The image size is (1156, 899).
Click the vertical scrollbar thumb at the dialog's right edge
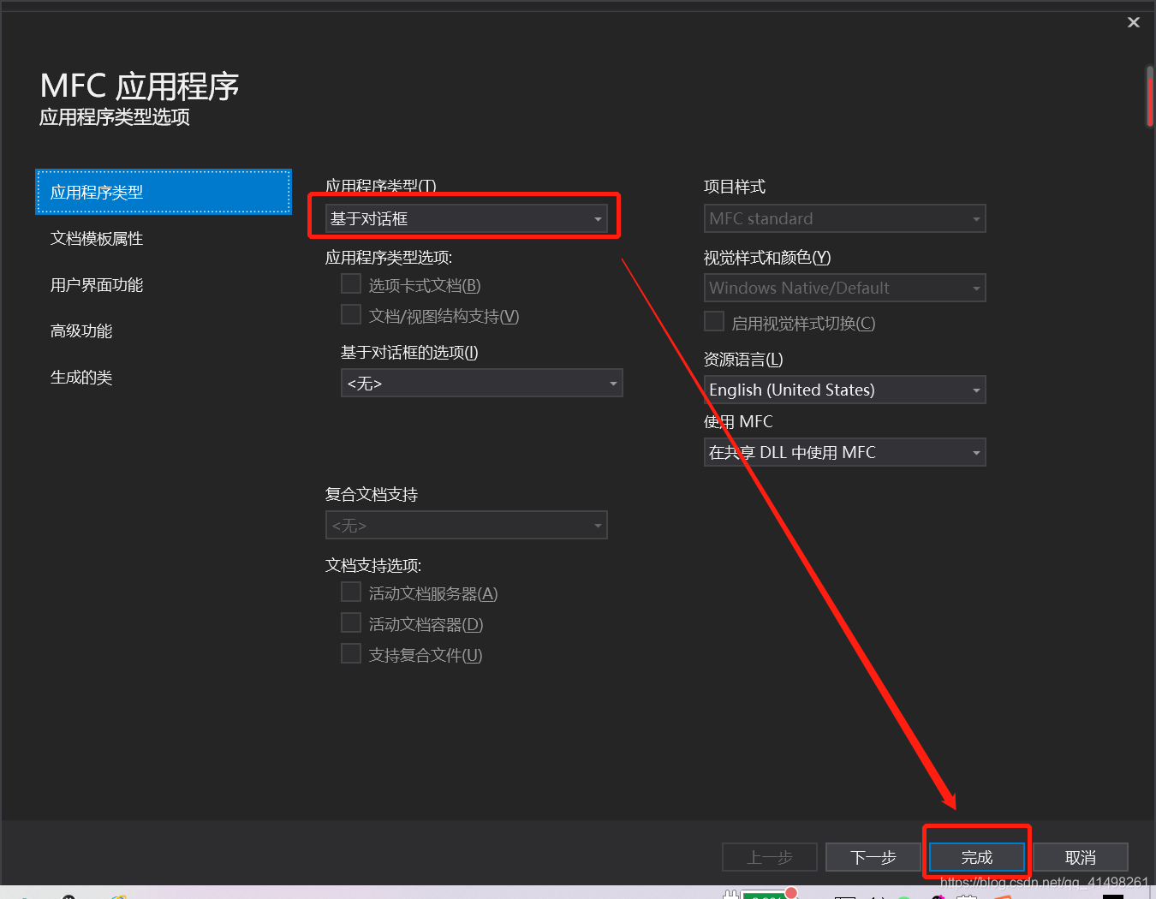[x=1150, y=97]
